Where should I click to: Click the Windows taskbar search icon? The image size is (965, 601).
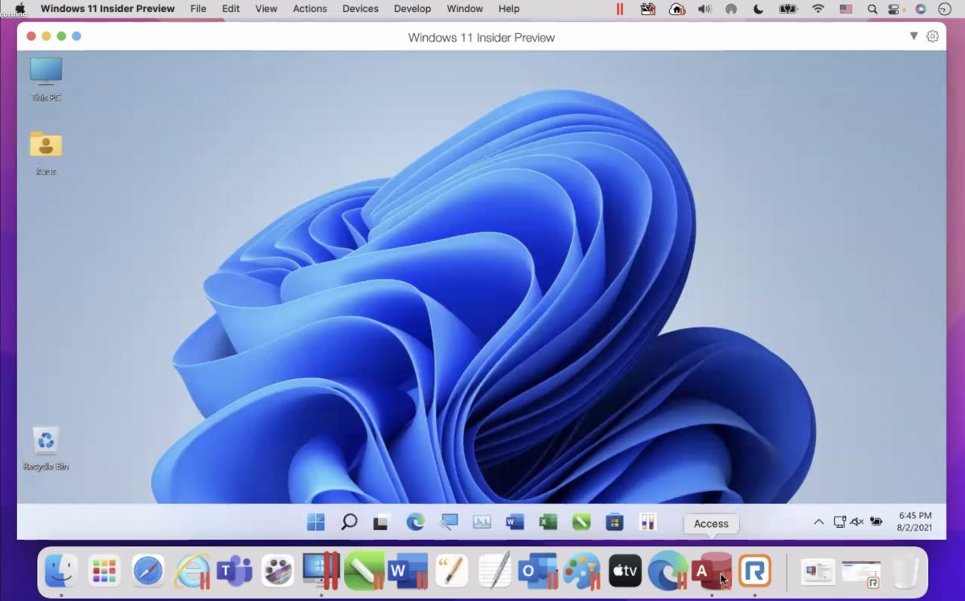(x=349, y=522)
